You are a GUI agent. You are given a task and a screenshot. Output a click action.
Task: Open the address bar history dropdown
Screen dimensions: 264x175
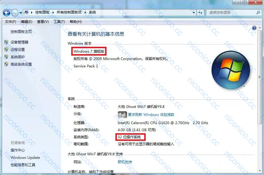point(194,13)
